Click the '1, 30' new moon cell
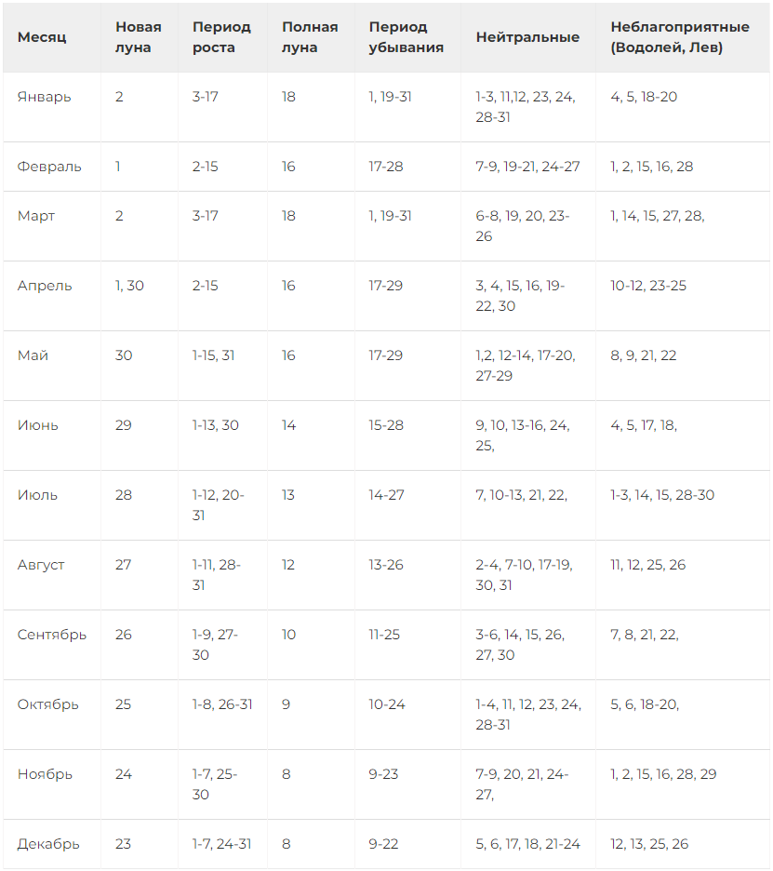773x871 pixels. click(x=129, y=286)
